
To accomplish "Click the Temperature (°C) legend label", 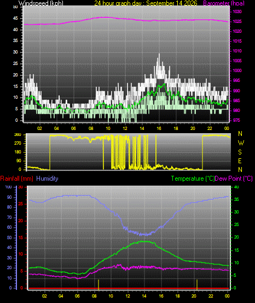I will (193, 179).
